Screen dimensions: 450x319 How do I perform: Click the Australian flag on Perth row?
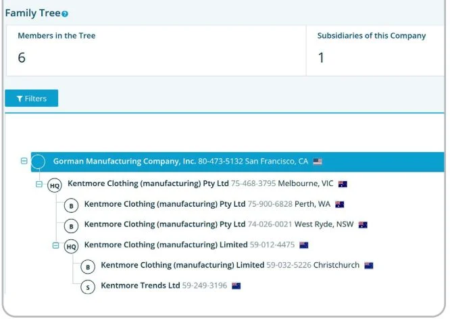click(339, 204)
